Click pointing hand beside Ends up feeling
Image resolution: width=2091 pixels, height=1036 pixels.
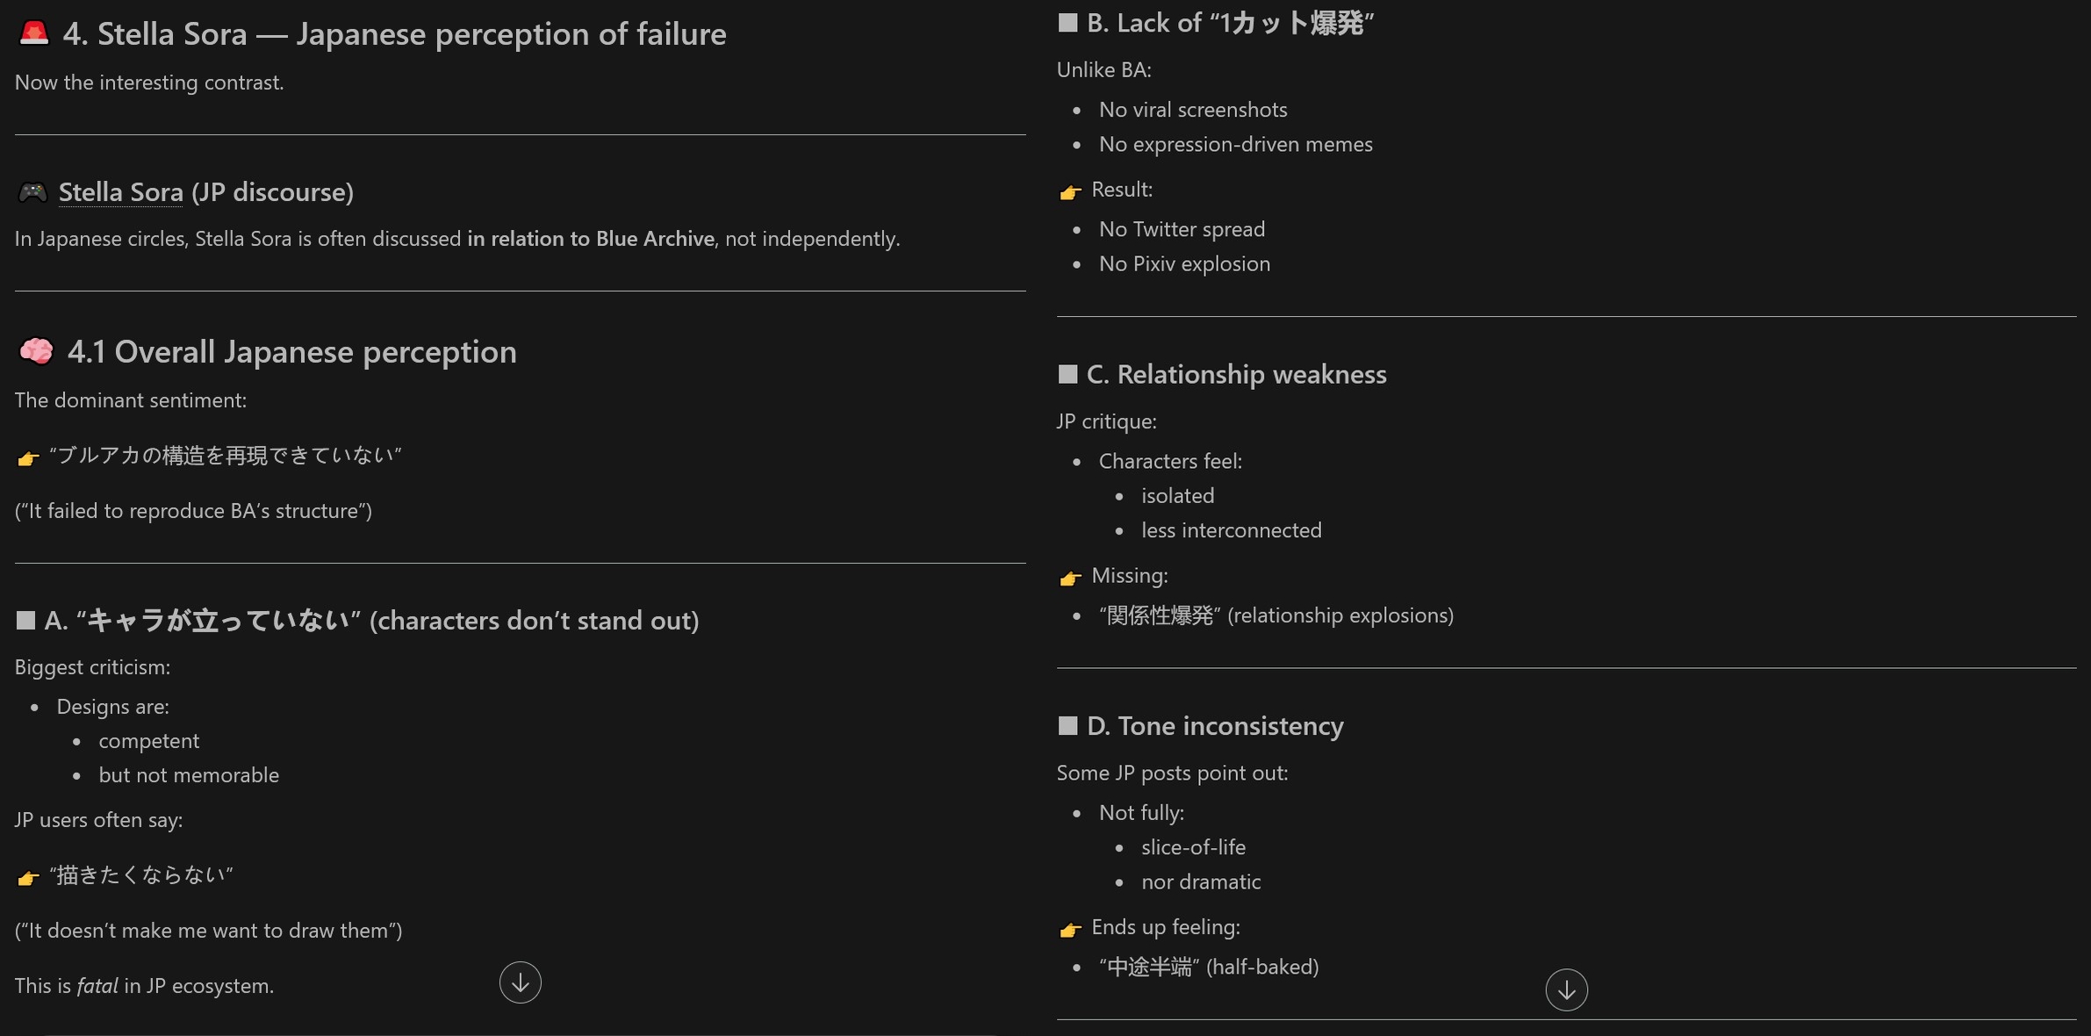(x=1070, y=929)
